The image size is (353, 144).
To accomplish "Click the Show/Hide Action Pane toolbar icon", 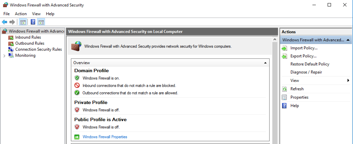I will click(41, 22).
